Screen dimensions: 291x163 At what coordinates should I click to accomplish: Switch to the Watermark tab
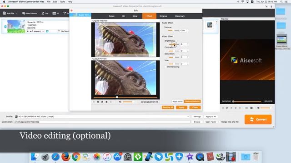180,16
